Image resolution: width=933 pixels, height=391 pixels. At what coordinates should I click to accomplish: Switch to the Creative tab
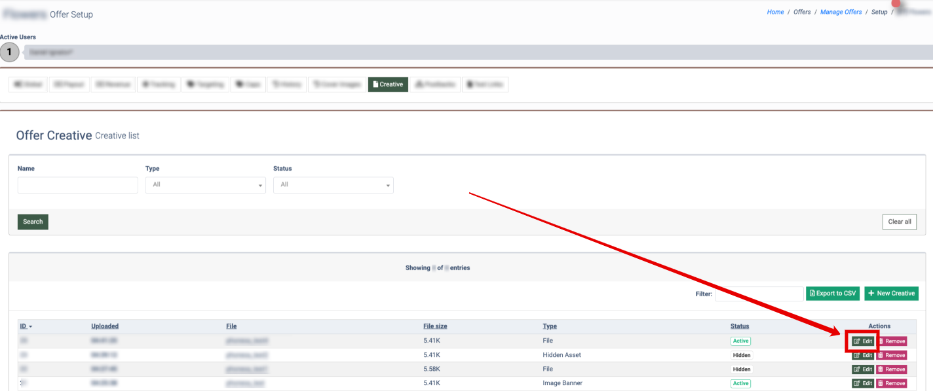[x=387, y=84]
